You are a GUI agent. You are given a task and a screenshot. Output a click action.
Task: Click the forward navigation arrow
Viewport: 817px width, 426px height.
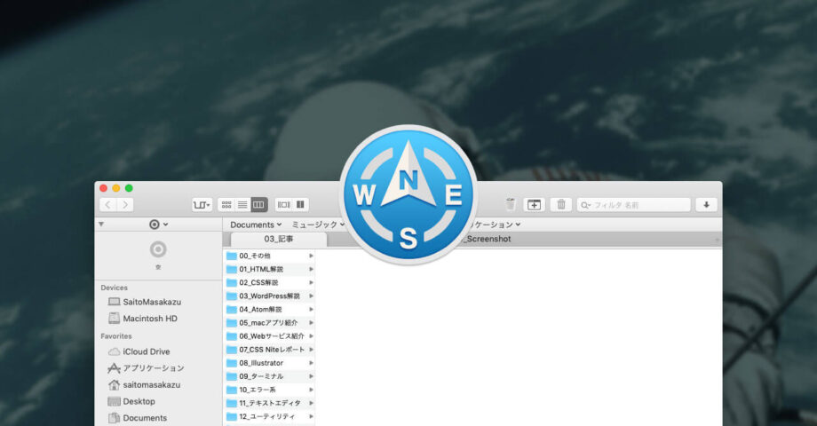[125, 205]
